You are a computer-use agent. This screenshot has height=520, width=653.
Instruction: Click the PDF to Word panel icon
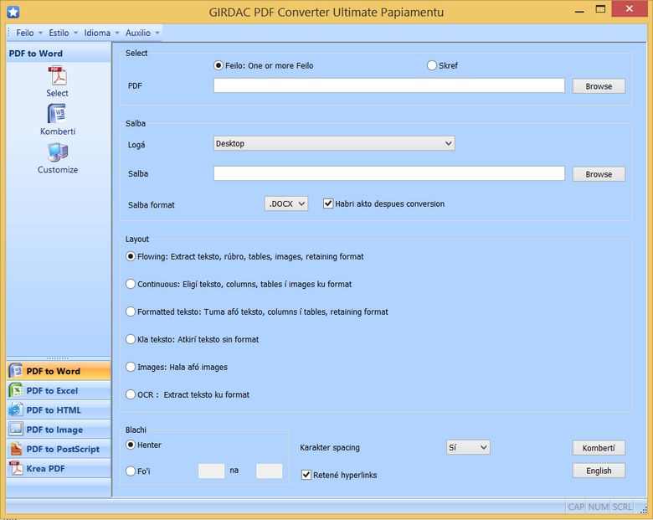tap(16, 371)
